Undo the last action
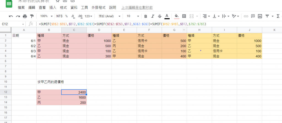Viewport: 282px width, 123px height. click(11, 16)
